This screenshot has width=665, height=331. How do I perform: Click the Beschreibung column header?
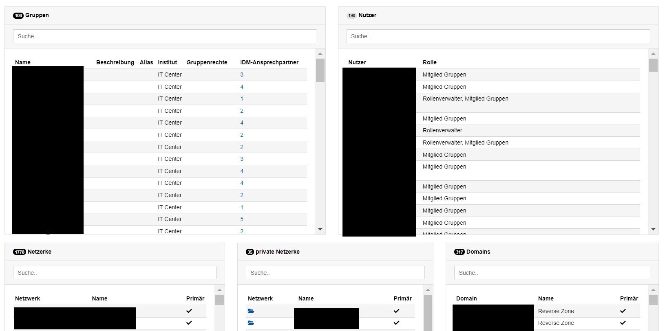click(x=115, y=62)
